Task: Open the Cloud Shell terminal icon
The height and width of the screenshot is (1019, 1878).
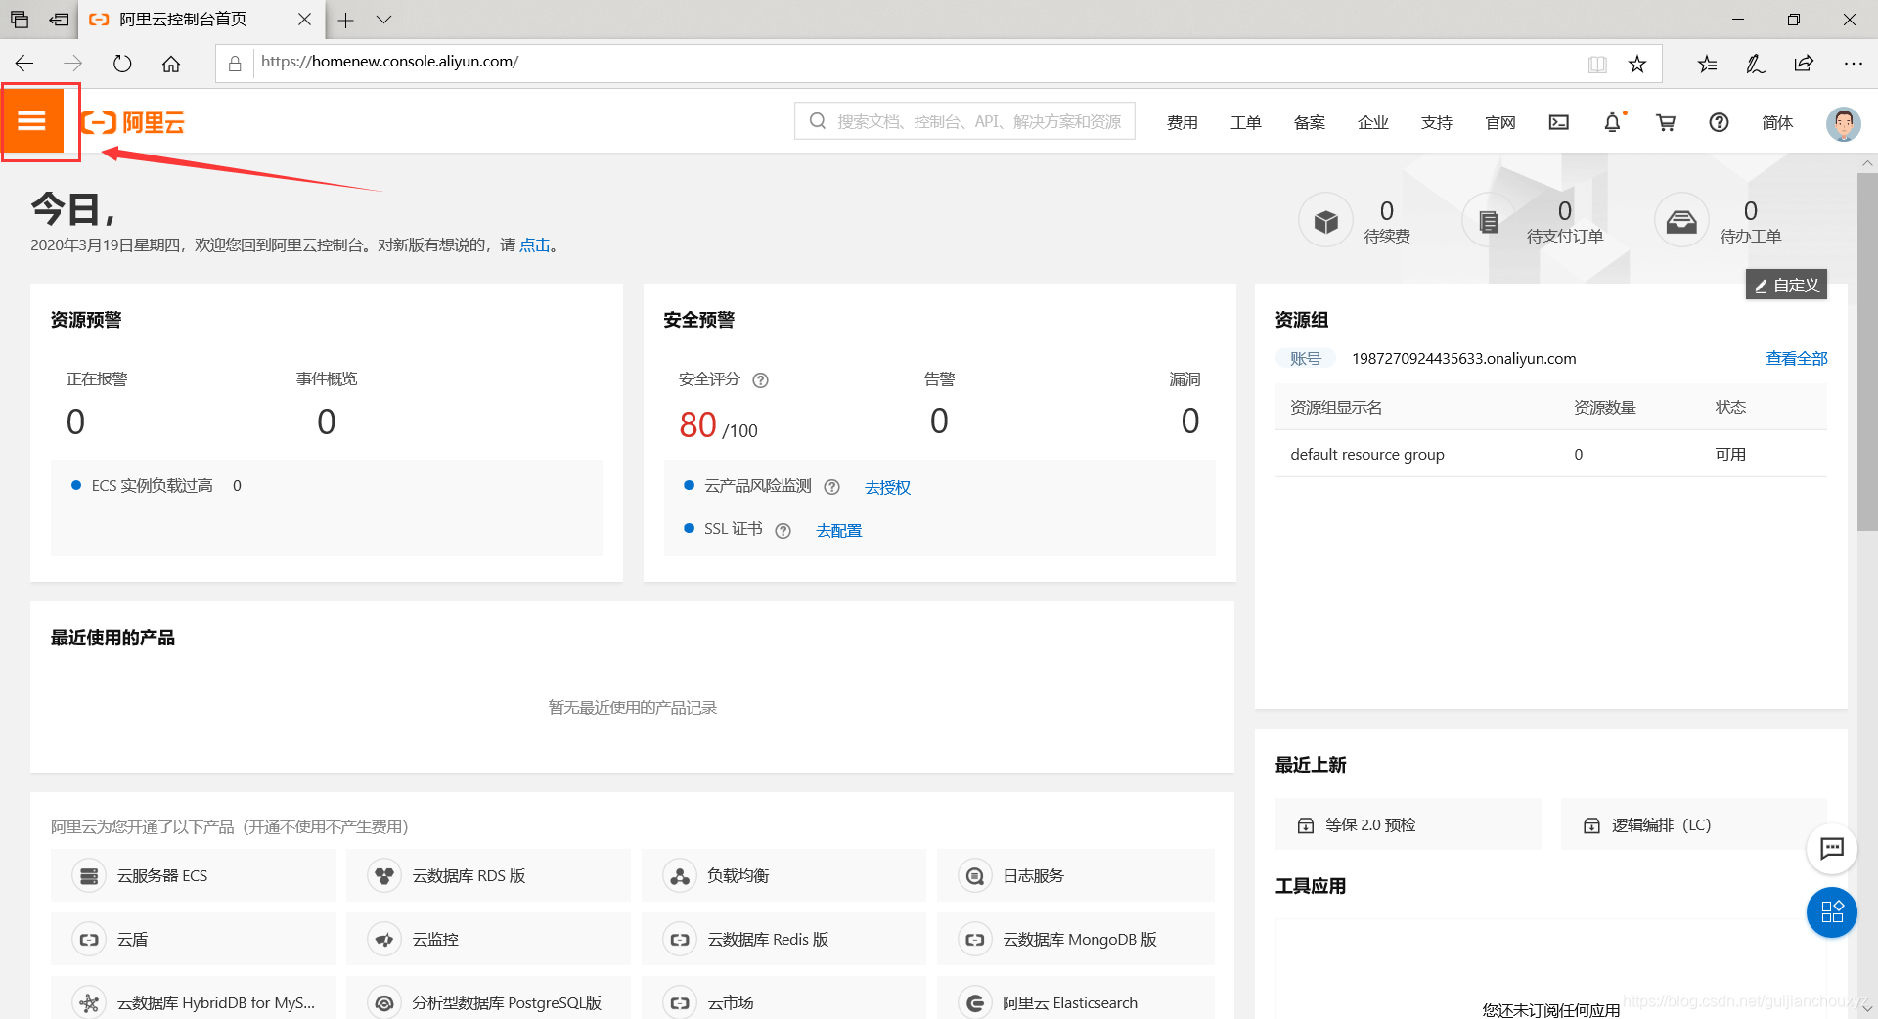Action: pos(1559,122)
